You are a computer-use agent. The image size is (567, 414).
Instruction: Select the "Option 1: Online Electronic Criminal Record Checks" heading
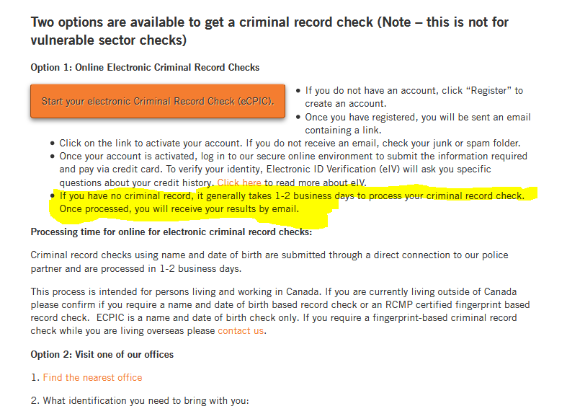(x=145, y=67)
